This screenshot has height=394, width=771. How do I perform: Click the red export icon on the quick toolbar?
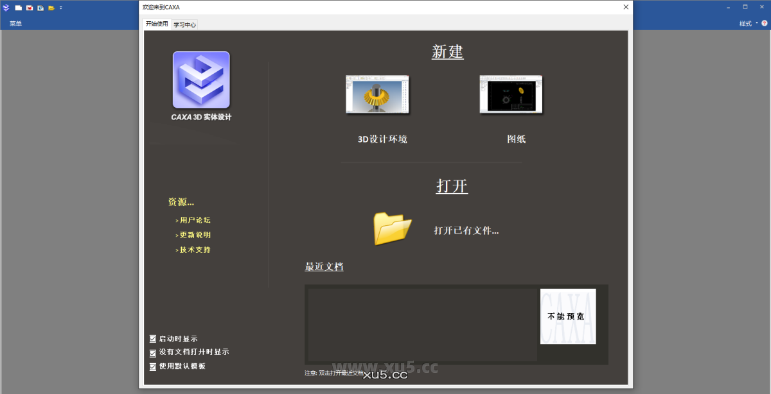29,8
